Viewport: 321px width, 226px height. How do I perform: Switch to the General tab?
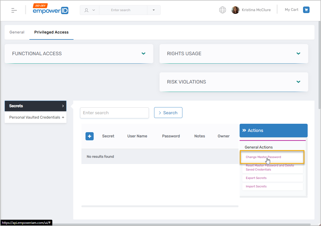[17, 32]
